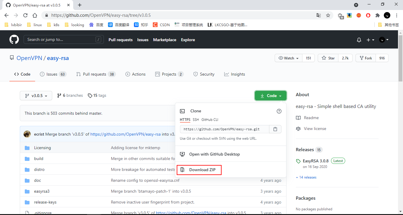Expand the v3.0.5 branch dropdown
Viewport: 403px width, 215px height.
36,96
